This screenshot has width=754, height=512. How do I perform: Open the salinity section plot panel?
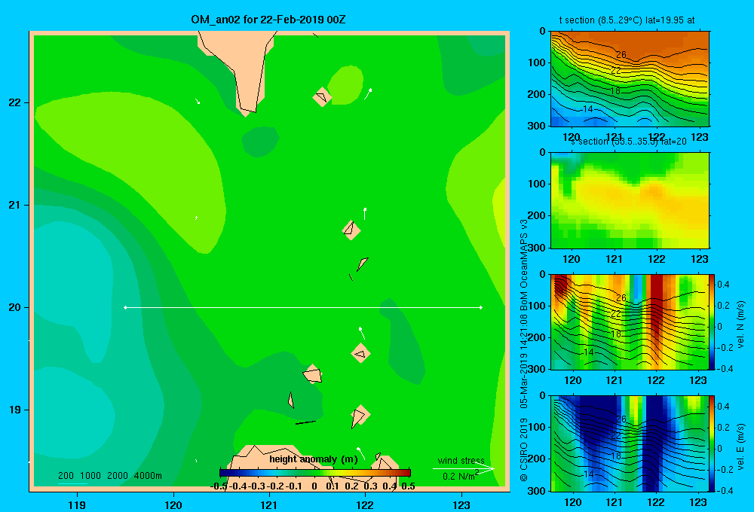point(630,200)
